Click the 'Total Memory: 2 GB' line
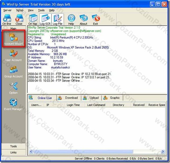 coord(43,51)
